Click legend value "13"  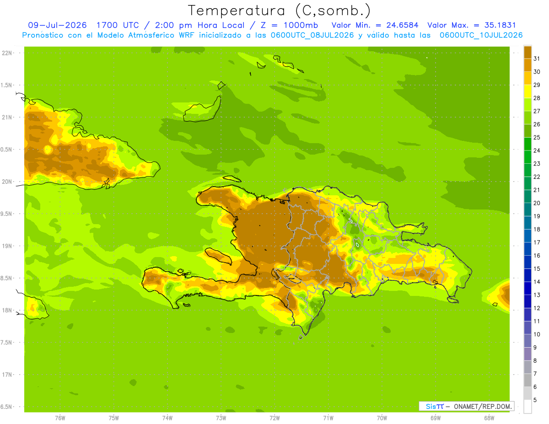pos(537,295)
